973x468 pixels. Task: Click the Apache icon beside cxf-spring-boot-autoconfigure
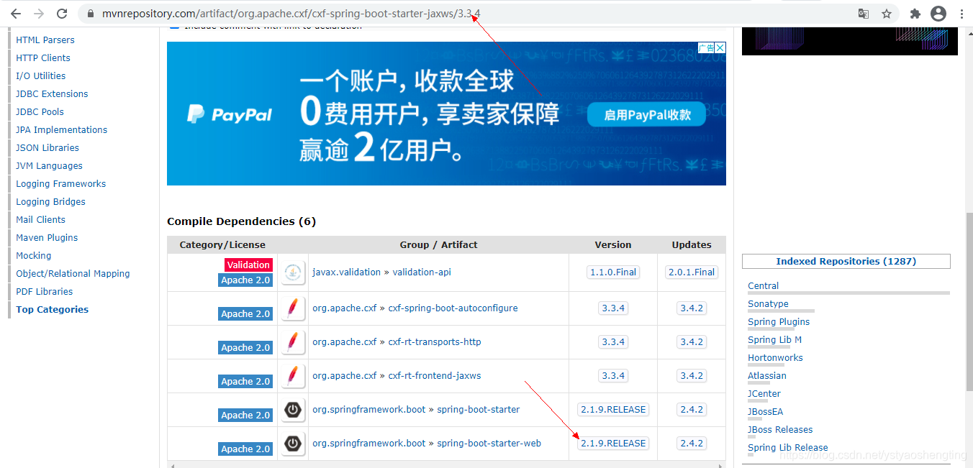click(x=293, y=308)
